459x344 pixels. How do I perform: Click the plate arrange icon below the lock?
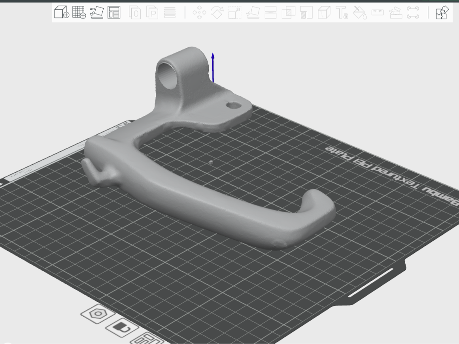[x=147, y=339]
